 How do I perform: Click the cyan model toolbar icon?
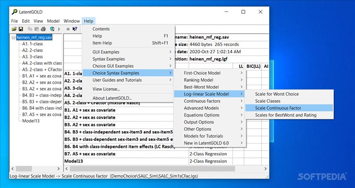[52, 29]
